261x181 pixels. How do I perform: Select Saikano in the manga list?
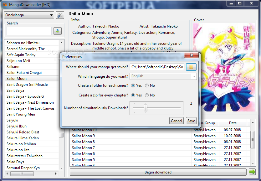[32, 67]
